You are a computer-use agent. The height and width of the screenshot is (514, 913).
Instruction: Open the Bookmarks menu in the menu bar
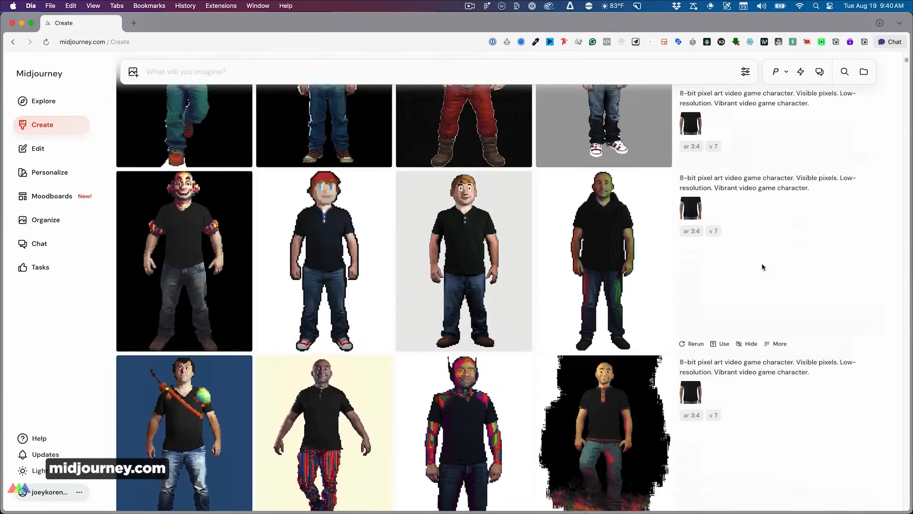149,6
